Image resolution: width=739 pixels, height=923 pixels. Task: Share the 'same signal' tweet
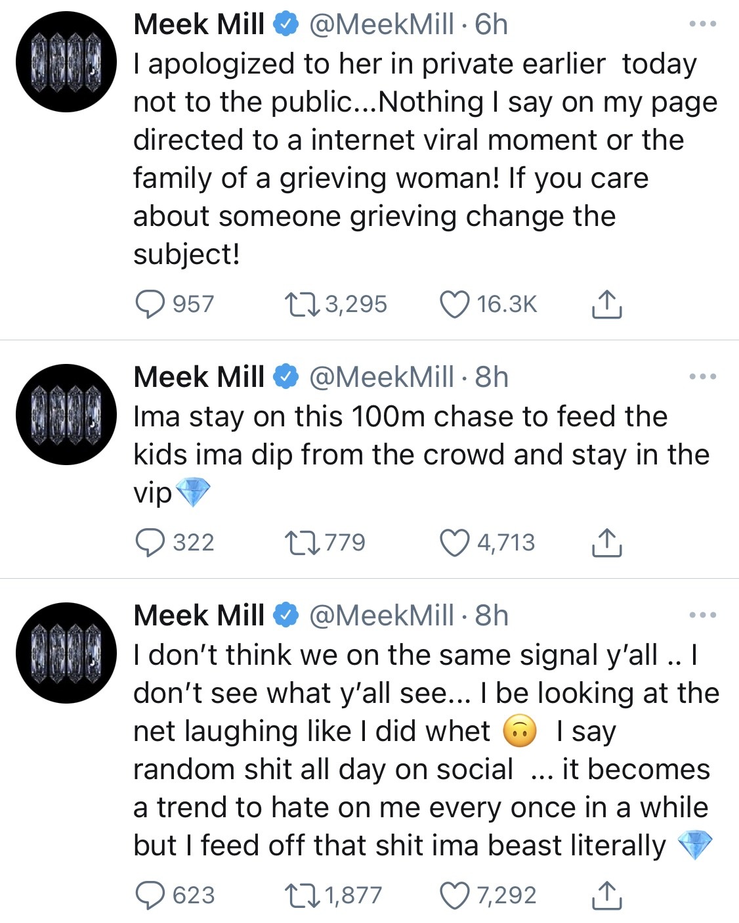tap(606, 896)
